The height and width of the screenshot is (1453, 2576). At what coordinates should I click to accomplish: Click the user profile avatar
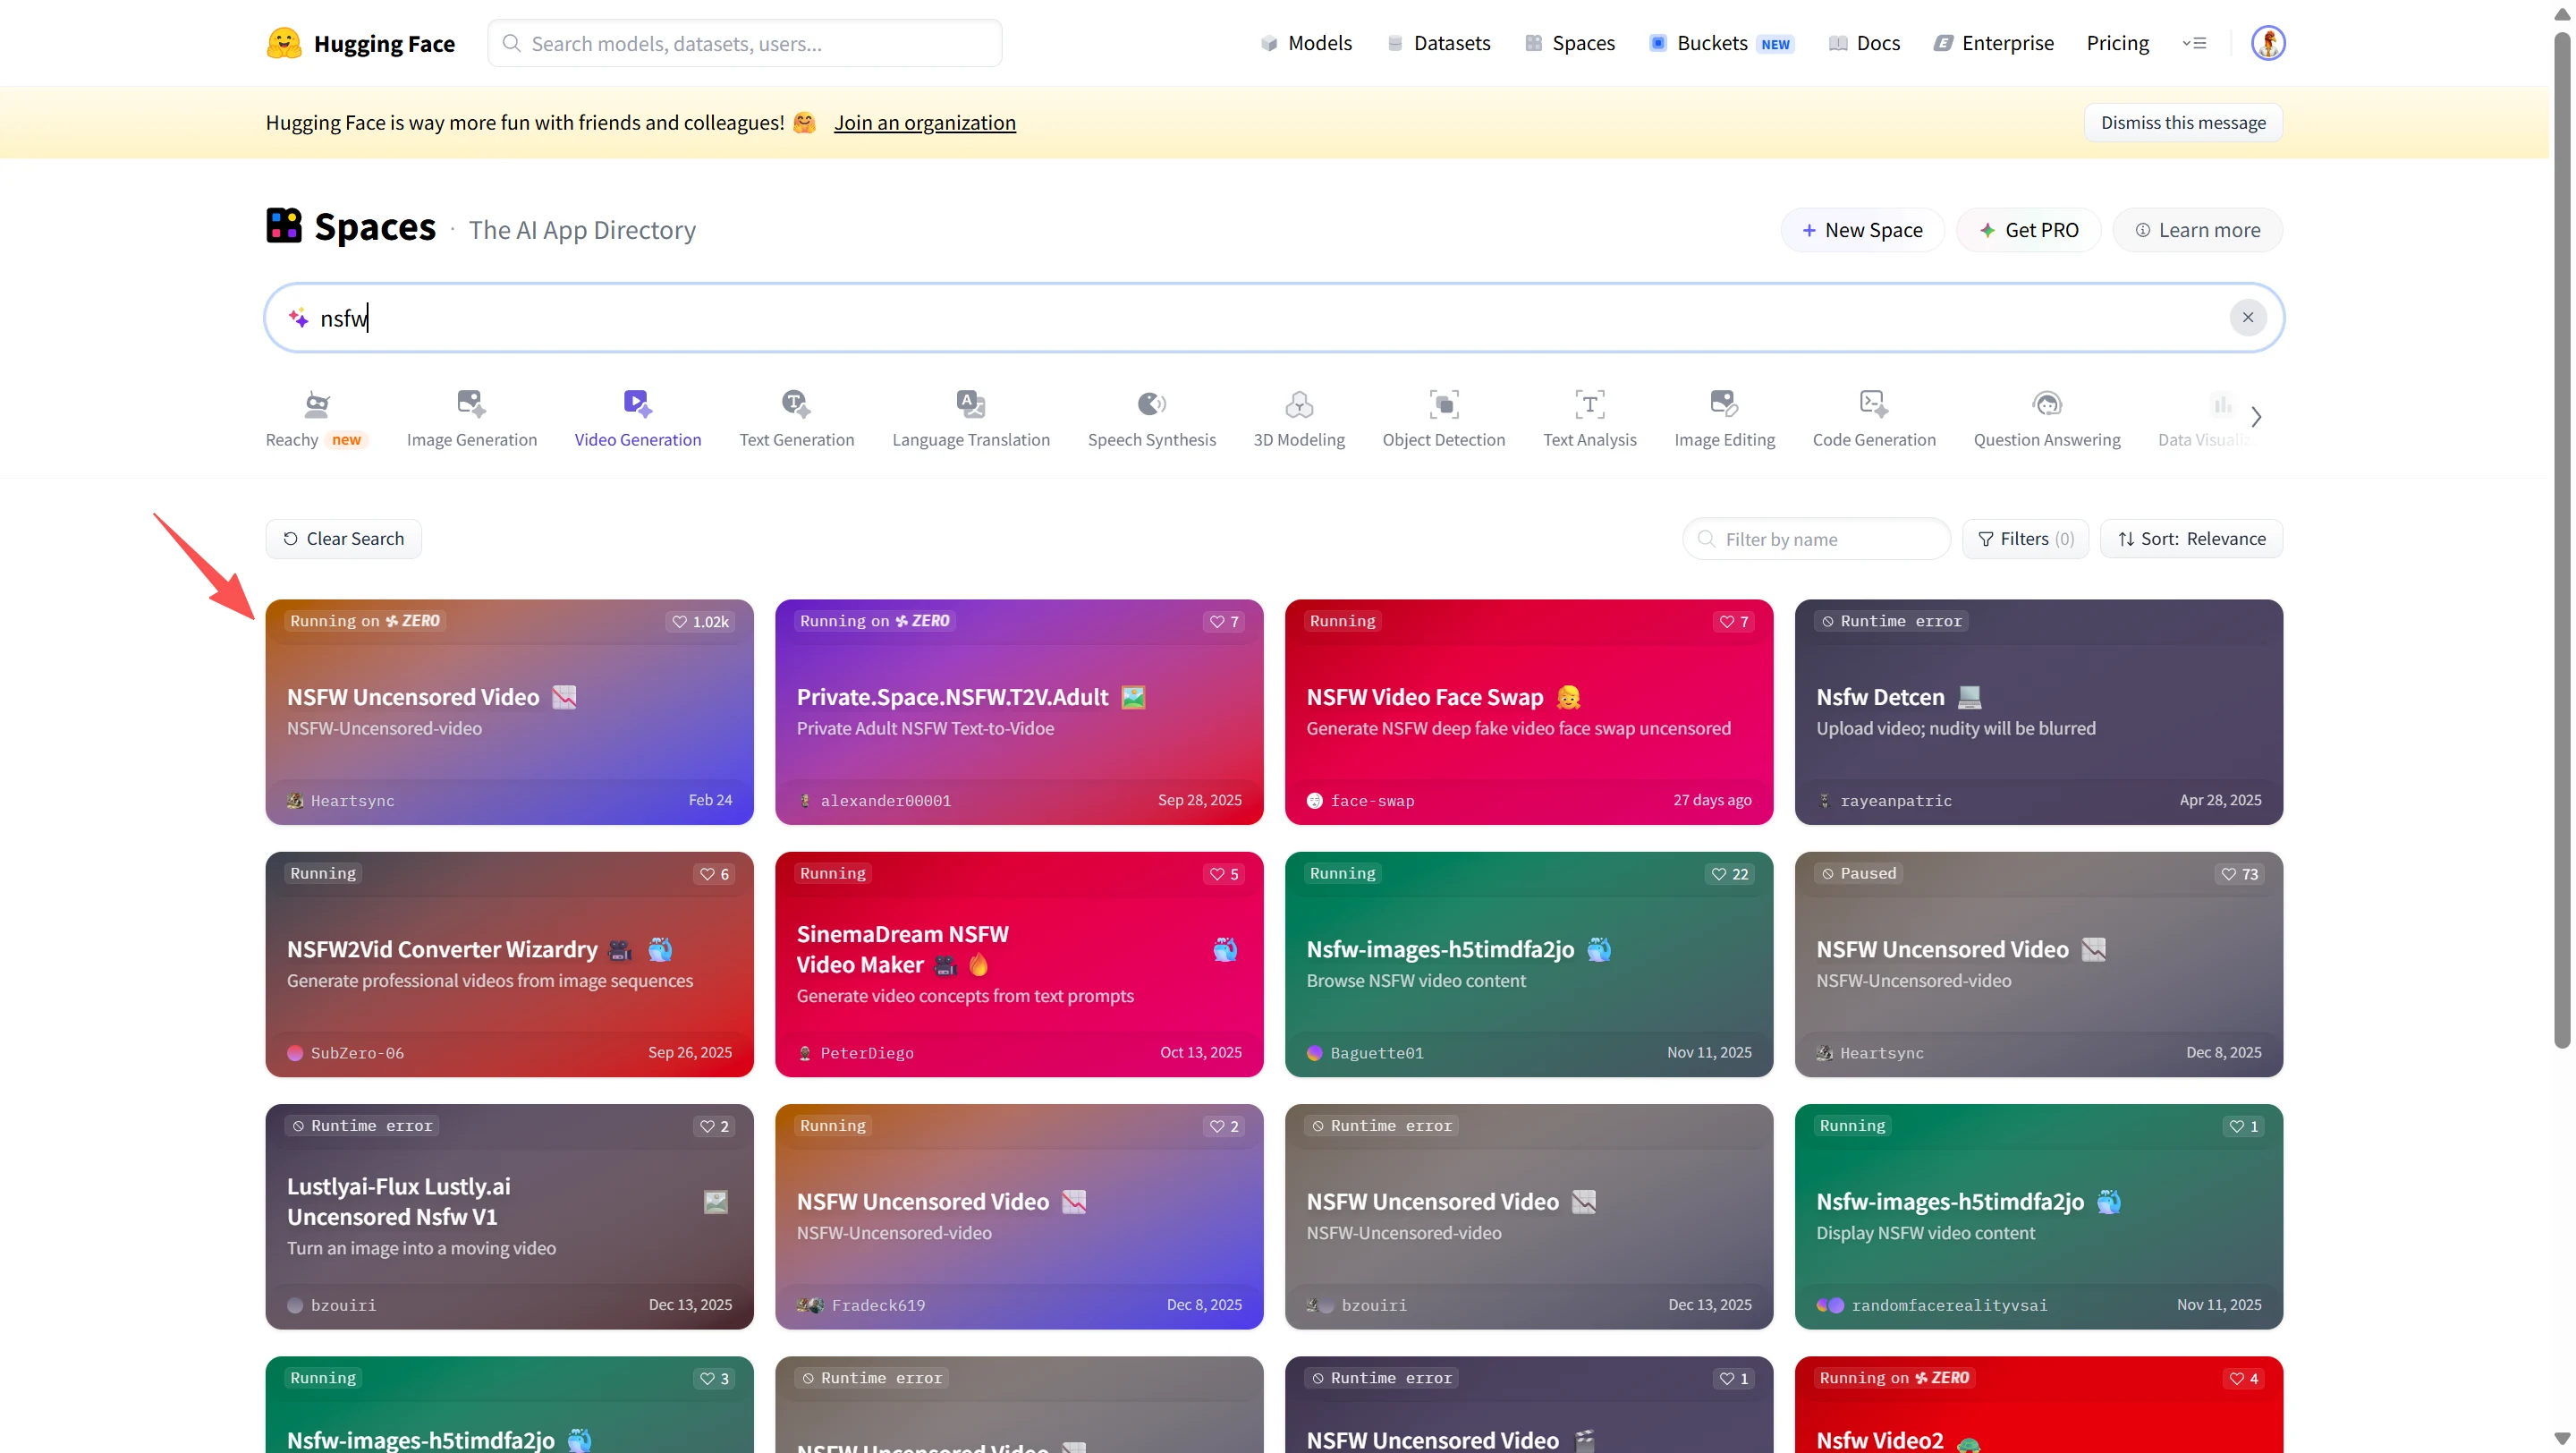coord(2267,43)
